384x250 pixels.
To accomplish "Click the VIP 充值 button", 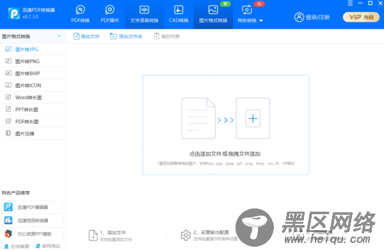I will coord(361,17).
